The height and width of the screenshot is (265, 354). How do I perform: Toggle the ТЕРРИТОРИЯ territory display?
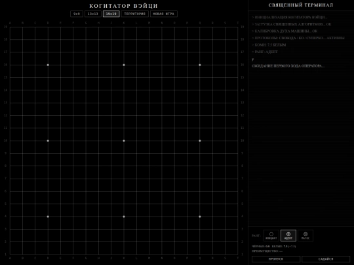click(x=135, y=14)
